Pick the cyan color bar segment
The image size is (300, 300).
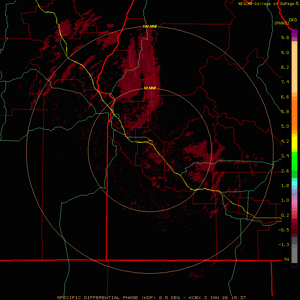click(294, 183)
